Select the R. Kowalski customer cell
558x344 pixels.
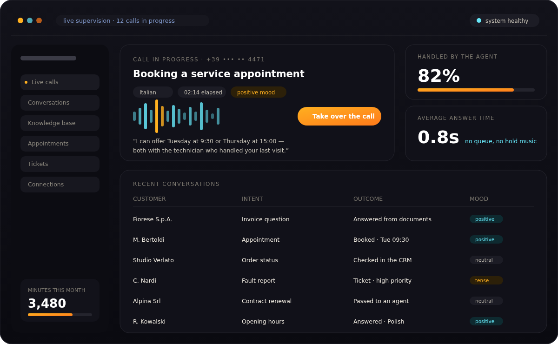pyautogui.click(x=149, y=322)
